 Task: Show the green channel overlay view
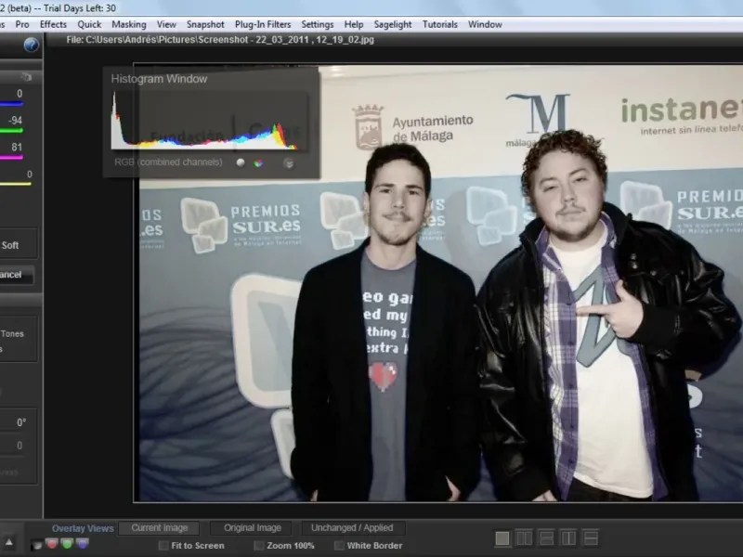click(x=67, y=544)
